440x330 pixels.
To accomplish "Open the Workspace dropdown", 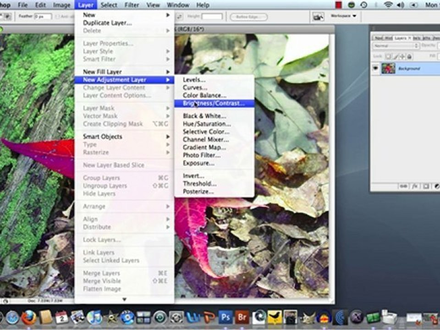I will (343, 16).
